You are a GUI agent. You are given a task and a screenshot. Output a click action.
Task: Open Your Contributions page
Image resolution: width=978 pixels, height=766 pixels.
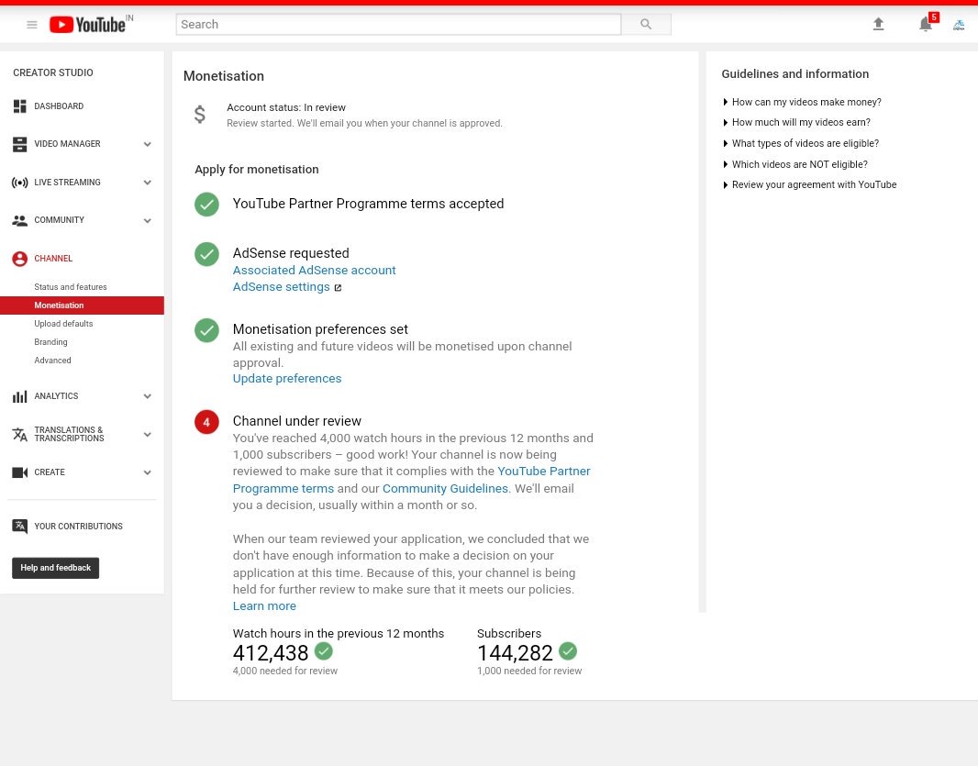(79, 527)
